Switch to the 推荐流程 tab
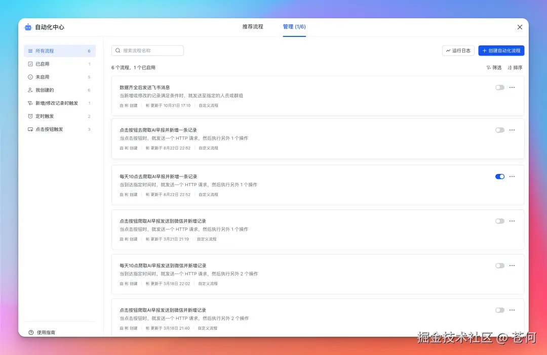 (253, 27)
